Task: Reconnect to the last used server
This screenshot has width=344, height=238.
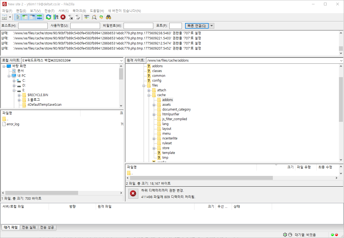Action: [78, 17]
